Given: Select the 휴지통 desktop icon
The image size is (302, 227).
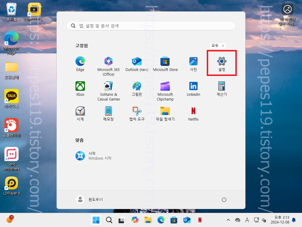Looking at the screenshot, I should click(x=12, y=12).
